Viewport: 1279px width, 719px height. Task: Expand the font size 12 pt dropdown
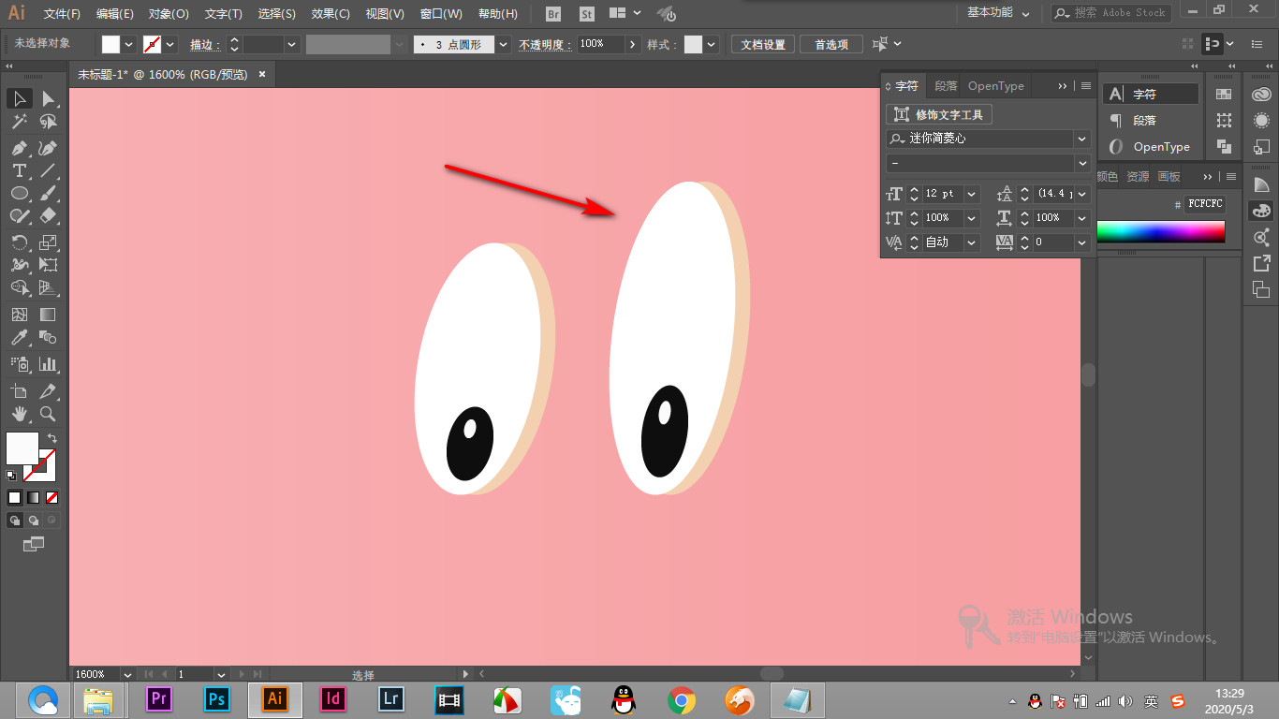972,194
